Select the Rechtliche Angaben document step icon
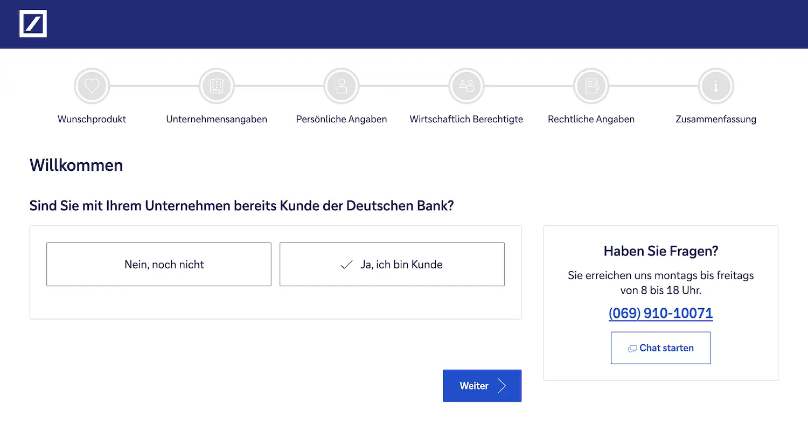Screen dimensions: 808x423 [591, 86]
